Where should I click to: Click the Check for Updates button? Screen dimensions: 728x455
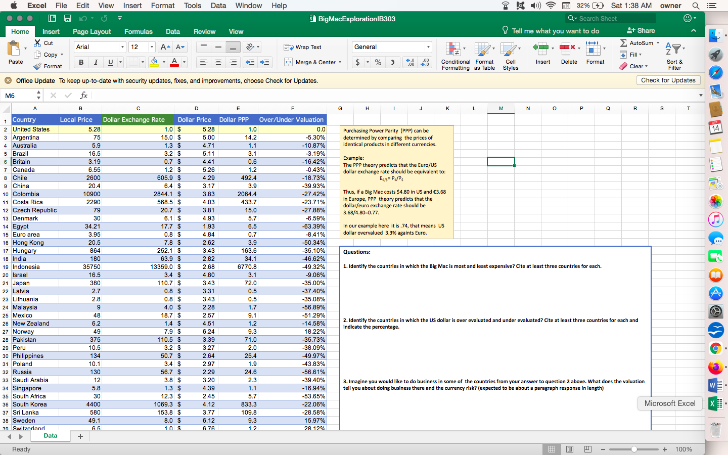[x=668, y=80]
